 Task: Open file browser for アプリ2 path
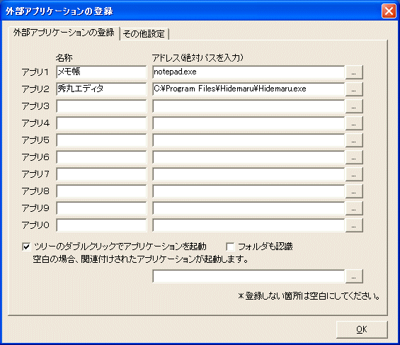click(354, 89)
